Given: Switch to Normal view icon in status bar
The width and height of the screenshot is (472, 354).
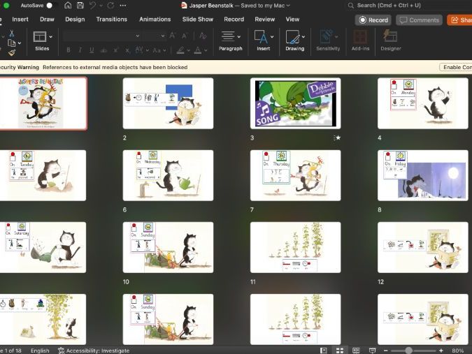Looking at the screenshot, I should (324, 351).
